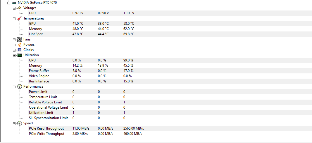The width and height of the screenshot is (312, 143).
Task: Click the Performance gauge icon
Action: tap(20, 86)
